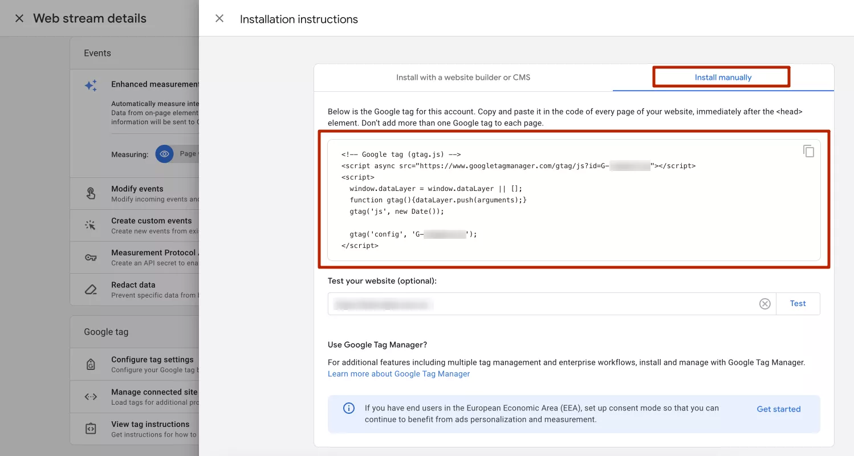This screenshot has width=854, height=456.
Task: Click the Modify events hand icon
Action: tap(91, 193)
